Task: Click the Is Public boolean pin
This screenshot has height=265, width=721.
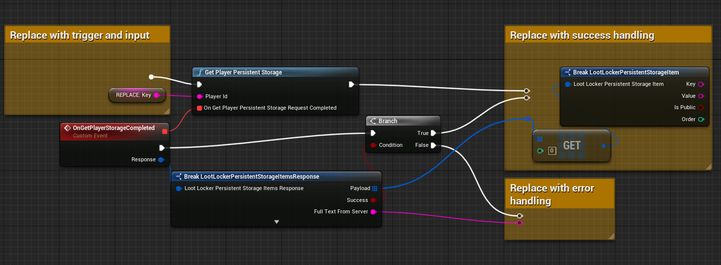Action: pos(701,108)
